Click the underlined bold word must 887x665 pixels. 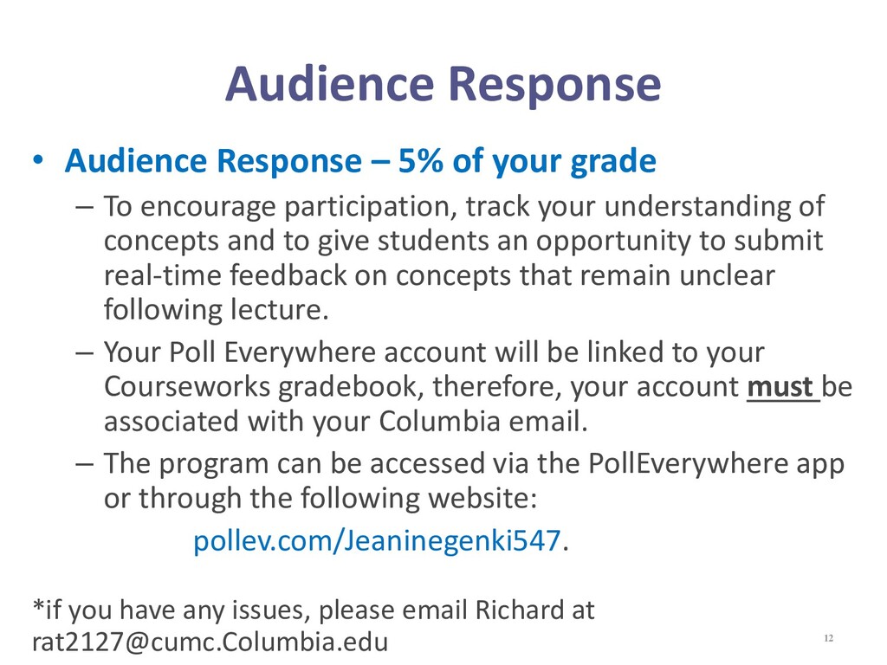[x=780, y=387]
